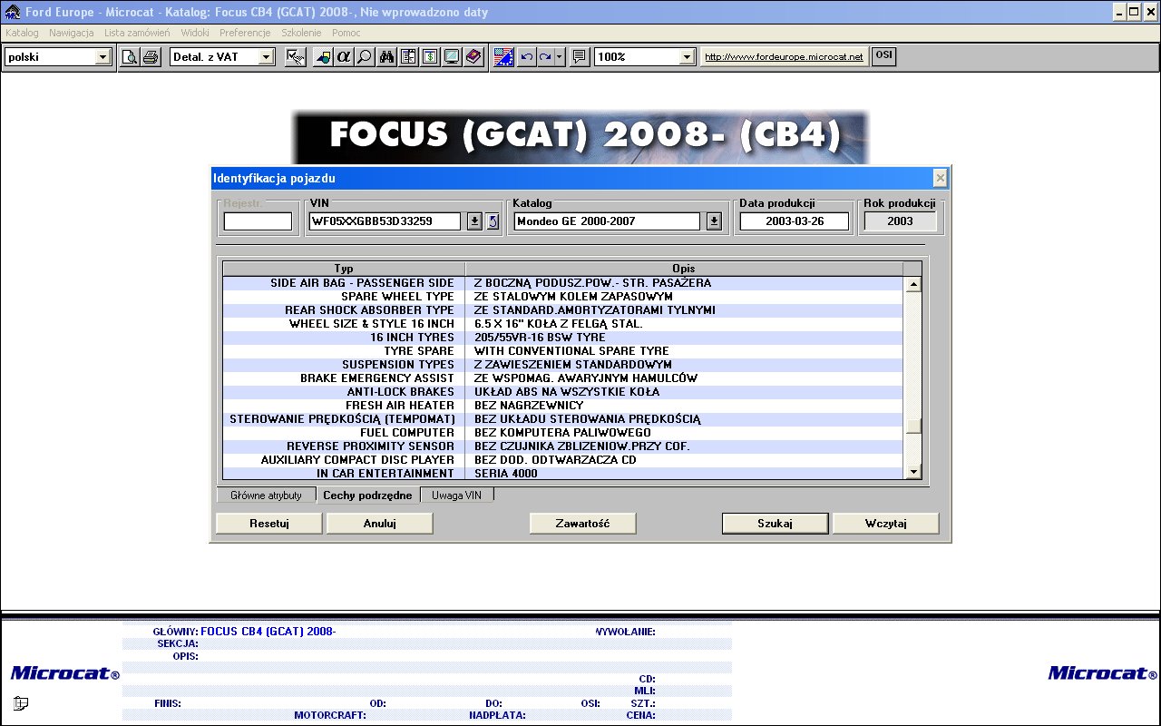Image resolution: width=1161 pixels, height=726 pixels.
Task: Click the flag language toolbar icon
Action: tap(504, 56)
